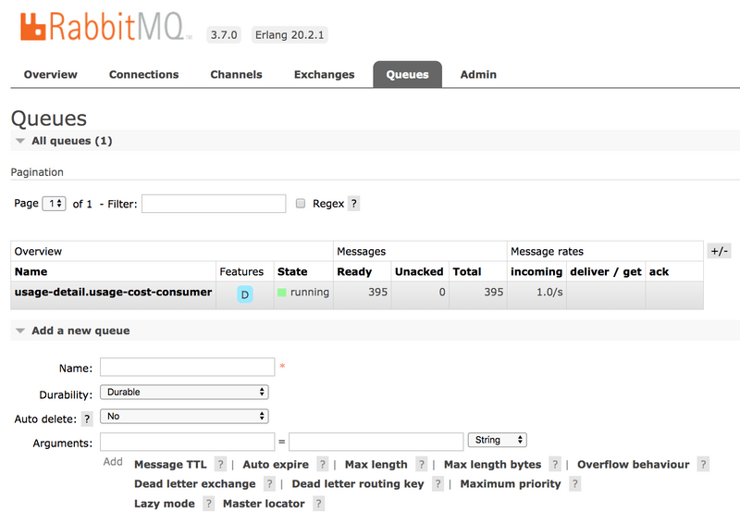Screen dimensions: 740x525
Task: Show help for Message TTL
Action: [x=220, y=465]
